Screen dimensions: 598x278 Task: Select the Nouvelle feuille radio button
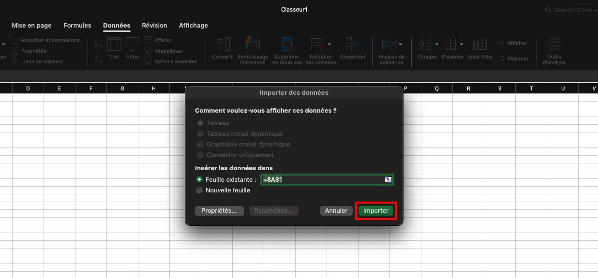coord(199,190)
